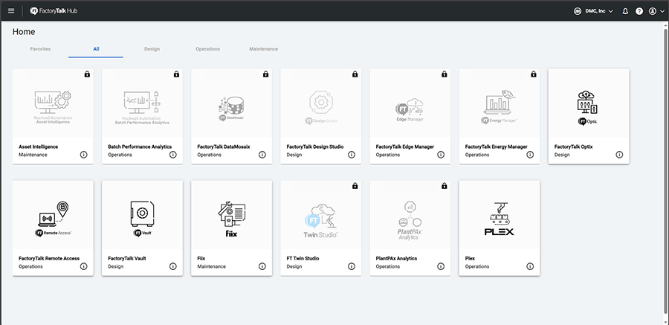669x325 pixels.
Task: Launch Plex from its tile image
Action: click(500, 214)
